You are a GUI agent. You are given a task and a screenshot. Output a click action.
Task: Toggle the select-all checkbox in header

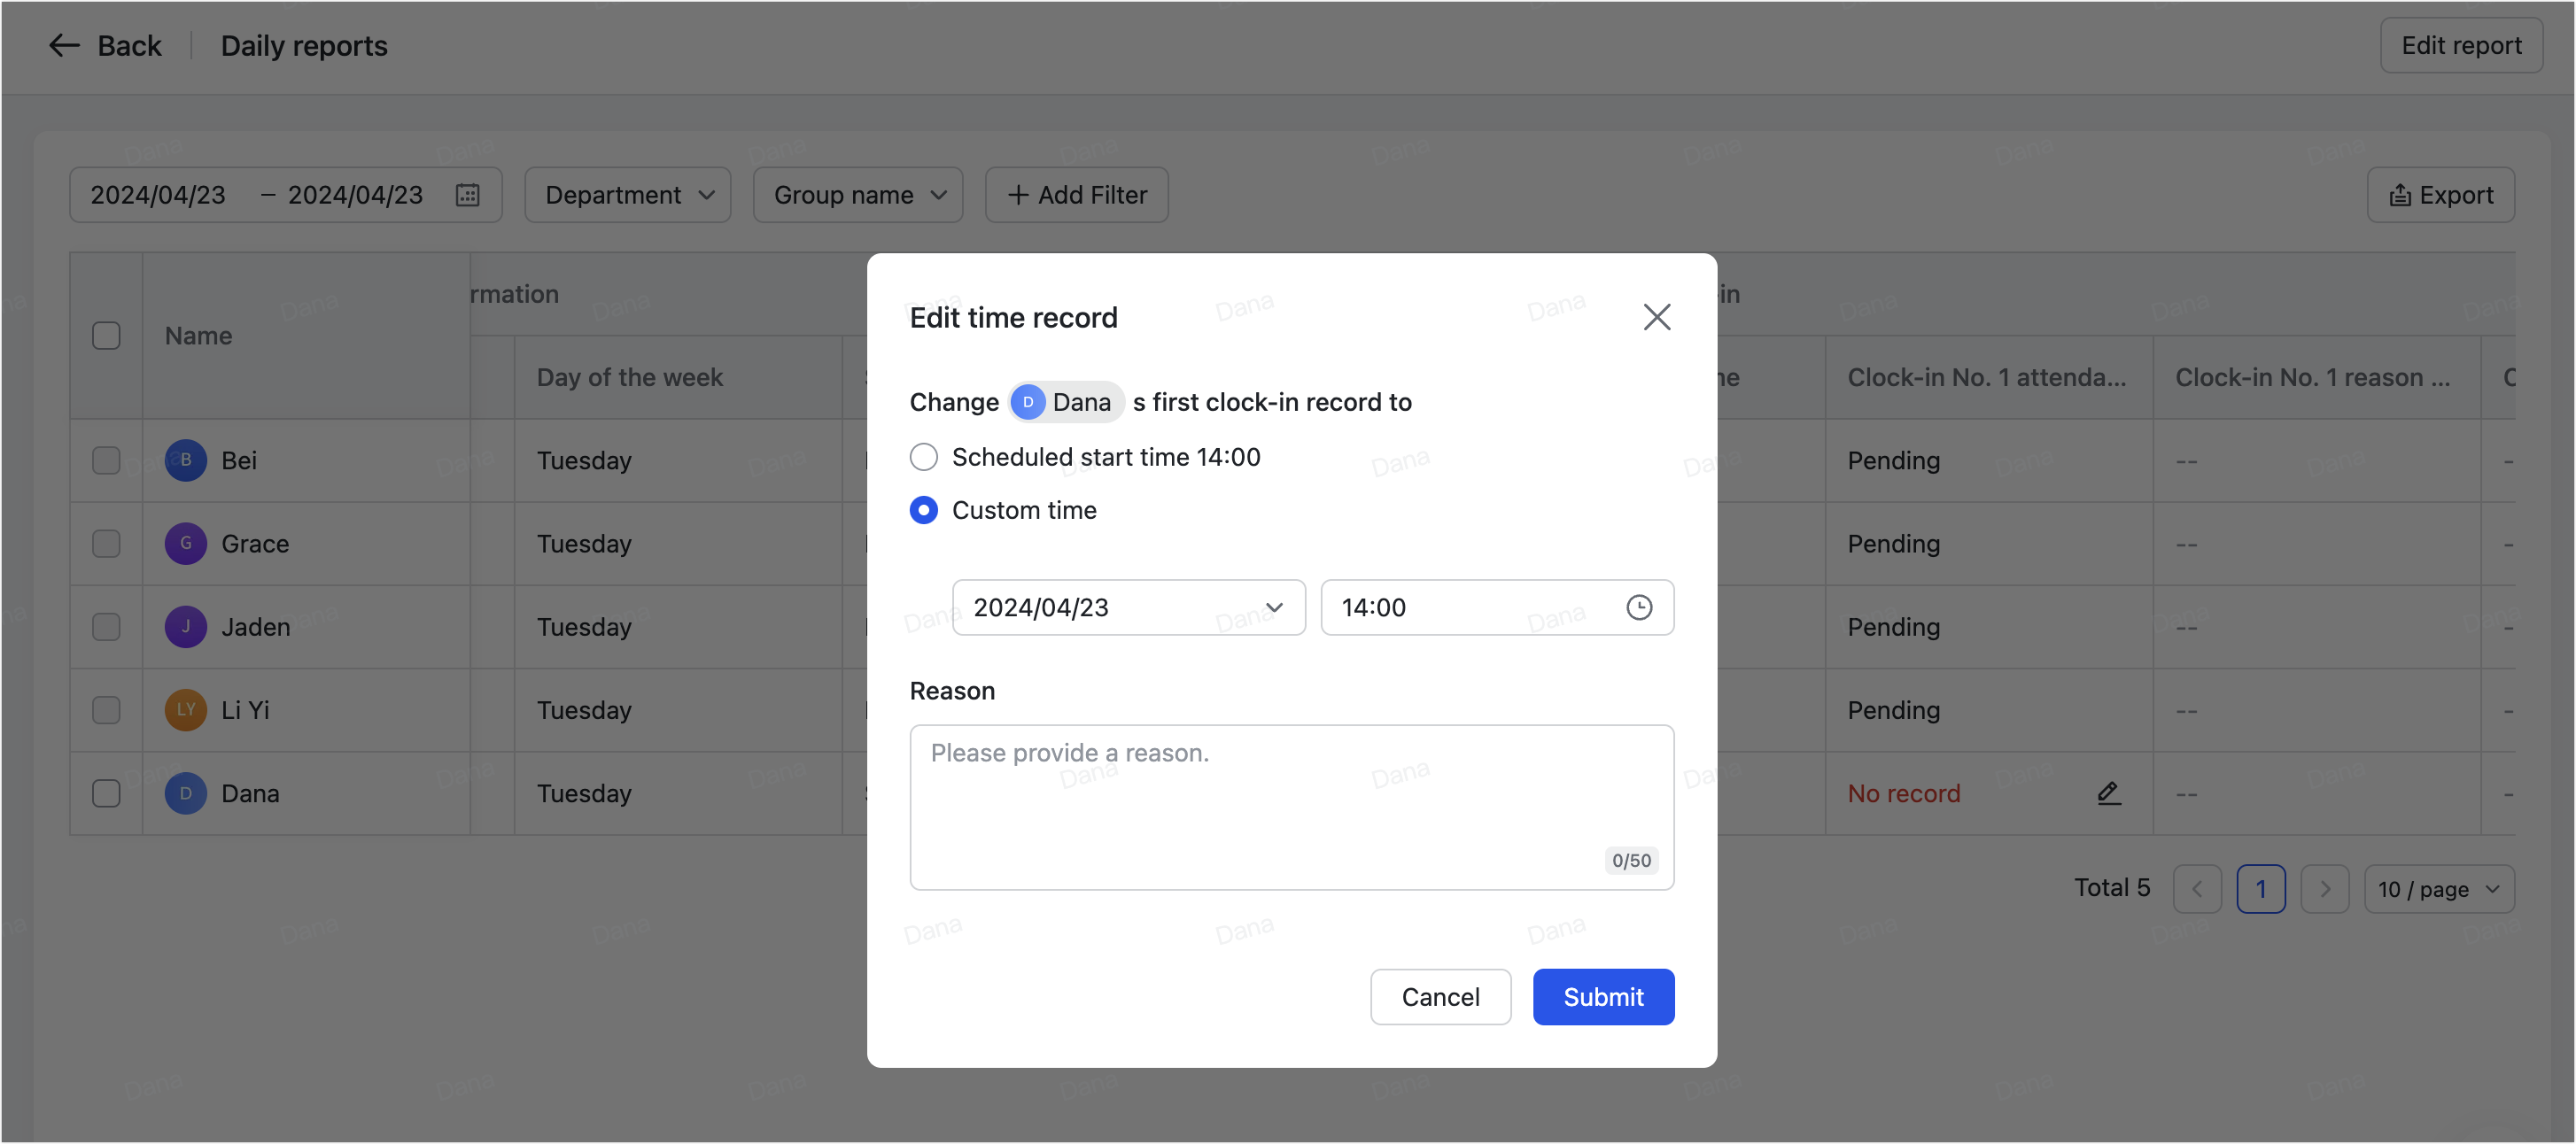(106, 336)
